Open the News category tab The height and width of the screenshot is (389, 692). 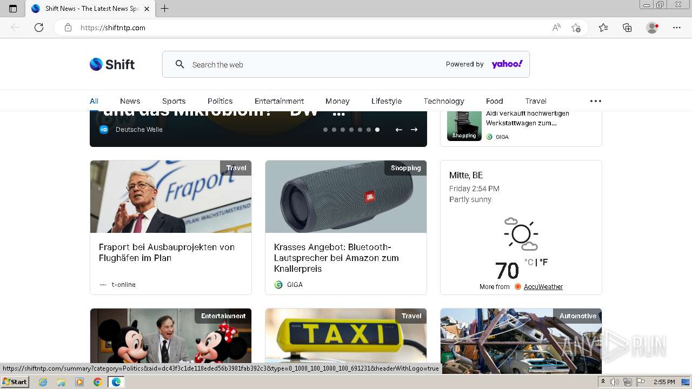click(x=130, y=101)
